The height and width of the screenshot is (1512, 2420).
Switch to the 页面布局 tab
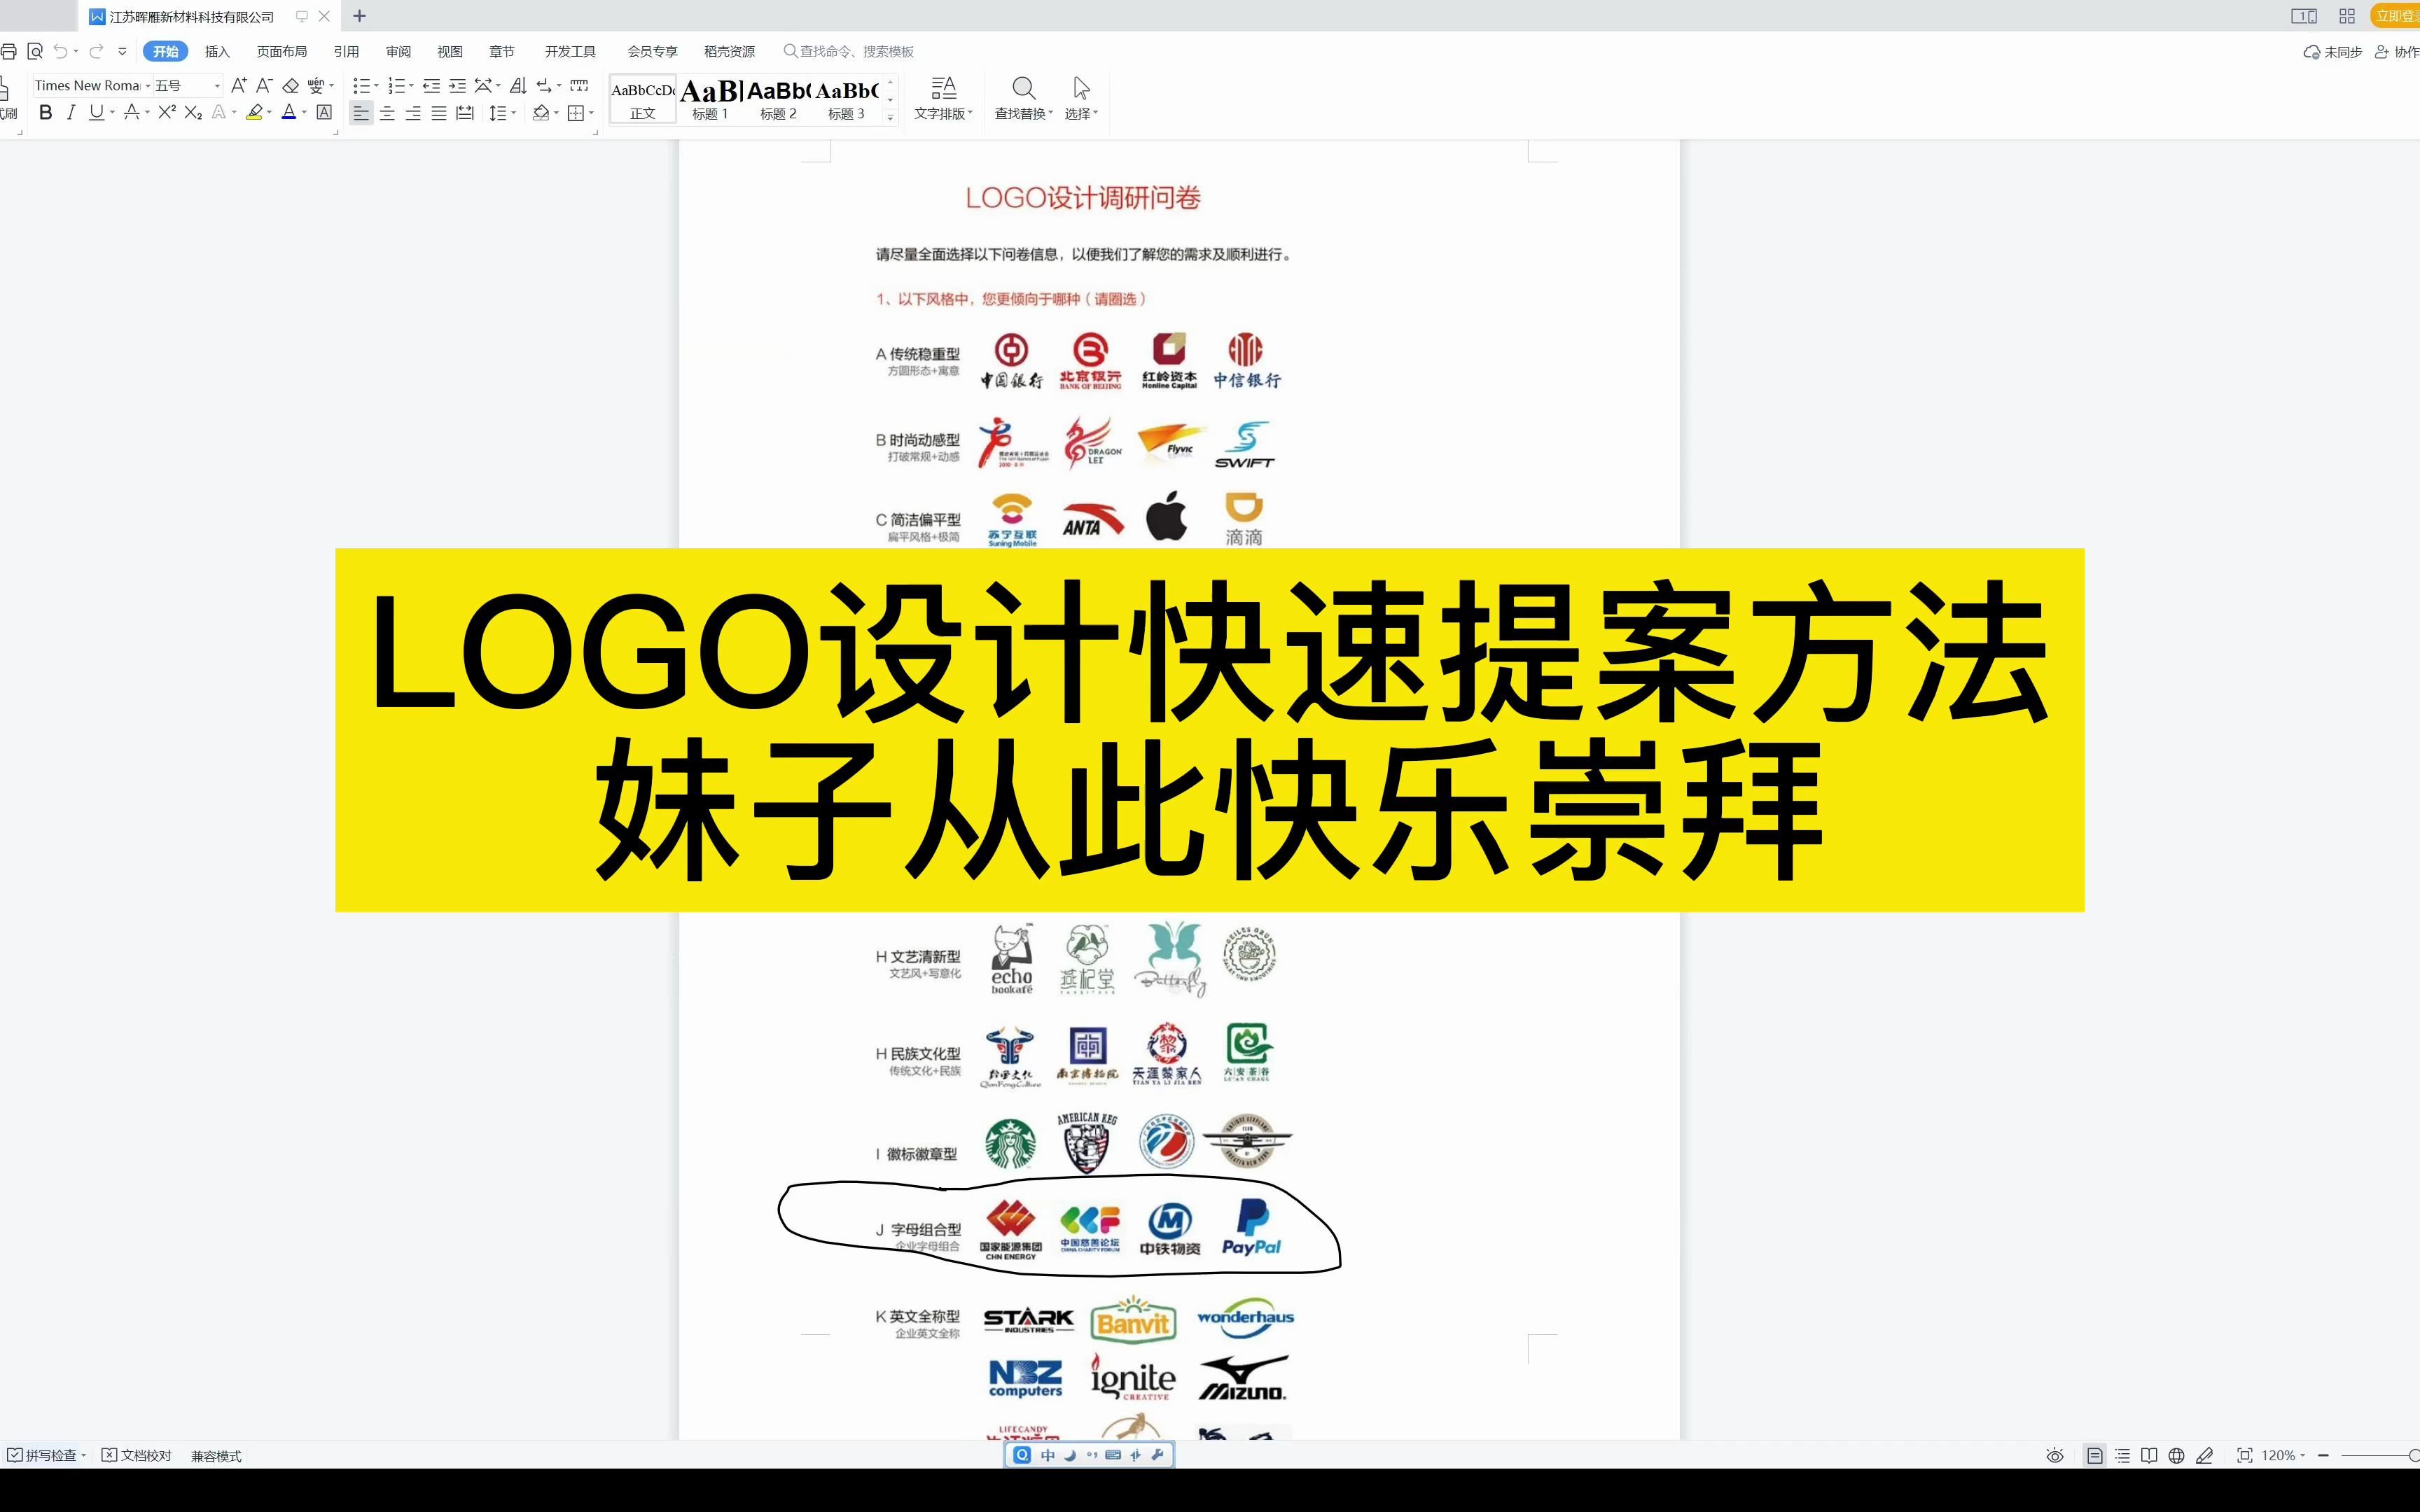(282, 51)
